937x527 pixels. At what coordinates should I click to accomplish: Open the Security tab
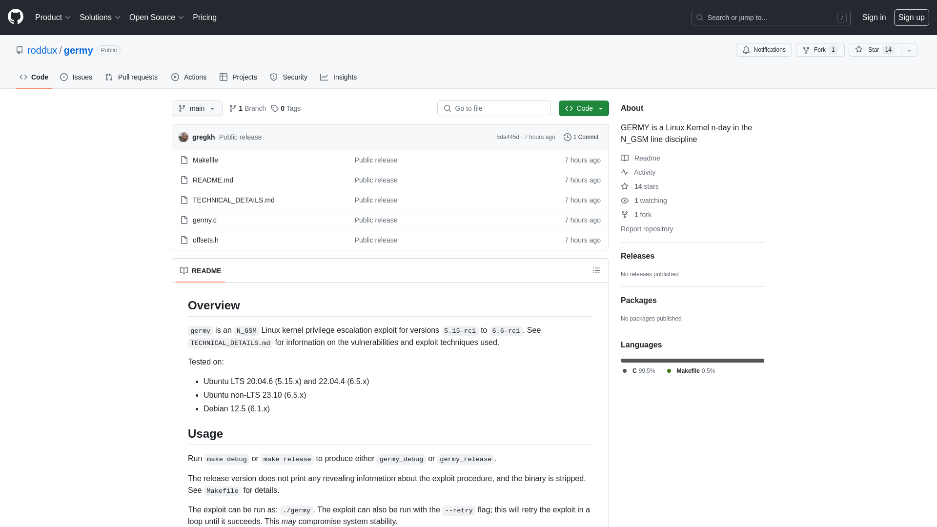coord(288,77)
